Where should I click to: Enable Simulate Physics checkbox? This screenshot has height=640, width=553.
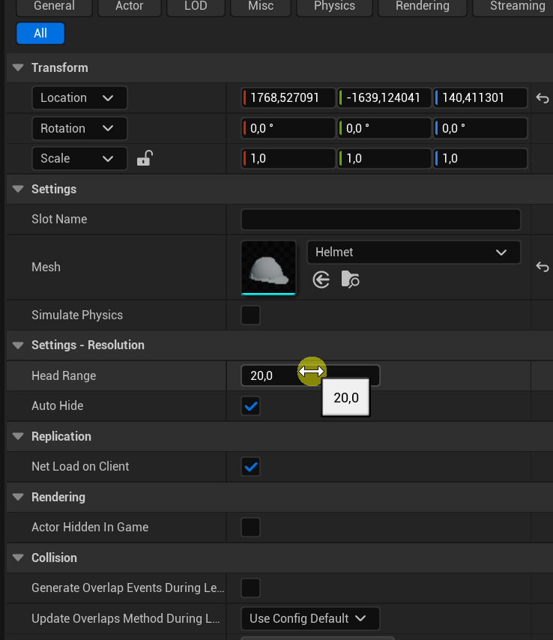point(251,315)
